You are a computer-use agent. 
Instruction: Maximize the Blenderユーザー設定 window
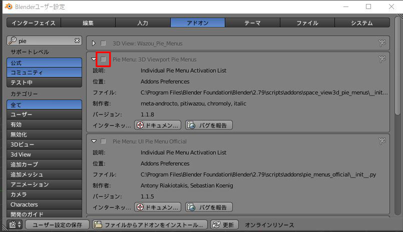pyautogui.click(x=368, y=6)
